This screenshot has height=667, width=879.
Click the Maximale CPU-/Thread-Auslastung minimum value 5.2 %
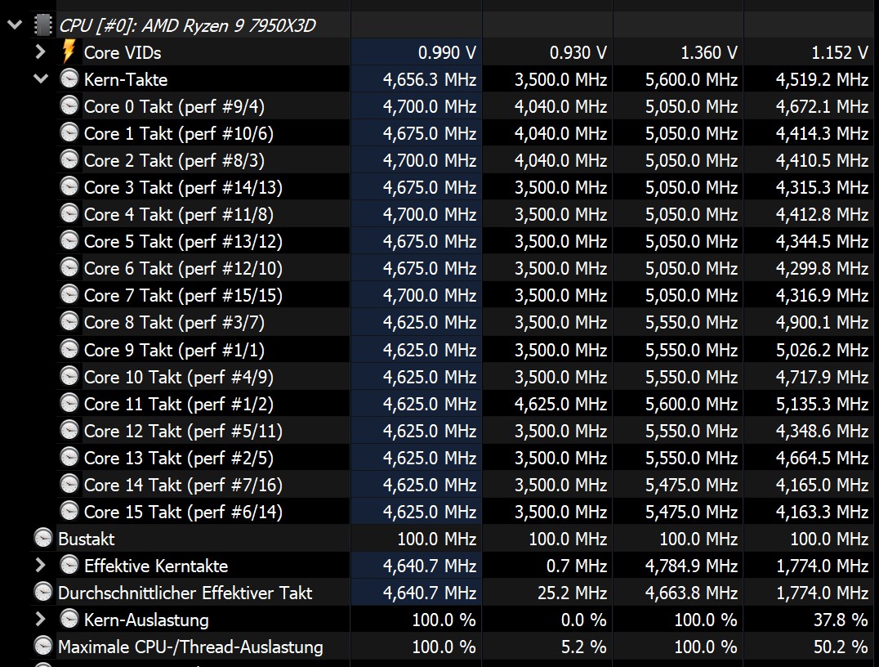[583, 647]
